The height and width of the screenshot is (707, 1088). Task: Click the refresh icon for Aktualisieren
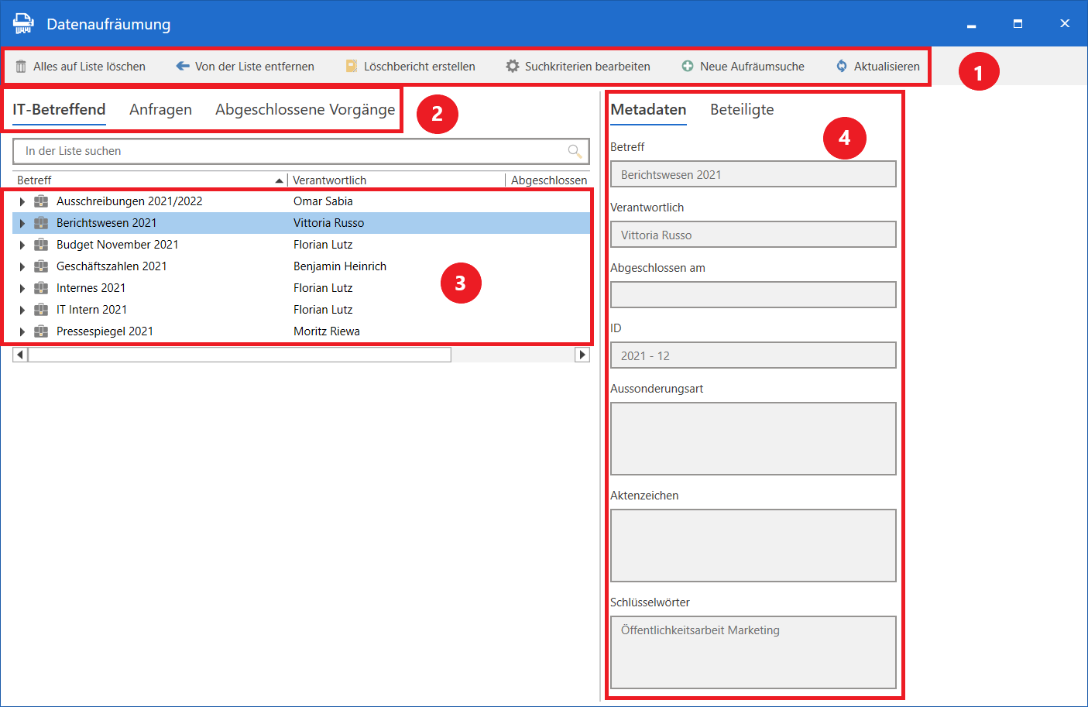pyautogui.click(x=842, y=66)
